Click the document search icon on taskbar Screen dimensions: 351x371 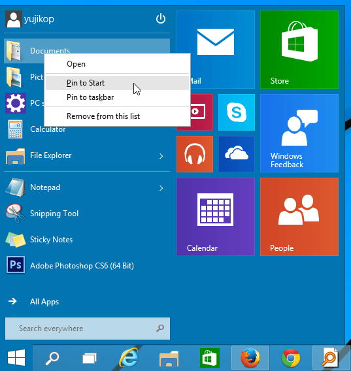tap(330, 358)
